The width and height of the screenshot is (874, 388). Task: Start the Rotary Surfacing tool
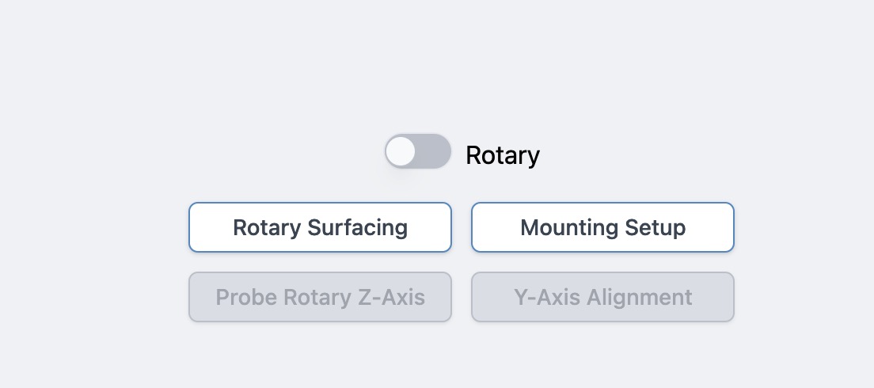pyautogui.click(x=320, y=228)
